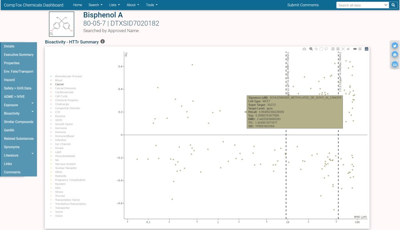The height and width of the screenshot is (230, 400).
Task: Share the page via Twitter icon
Action: pos(395,46)
